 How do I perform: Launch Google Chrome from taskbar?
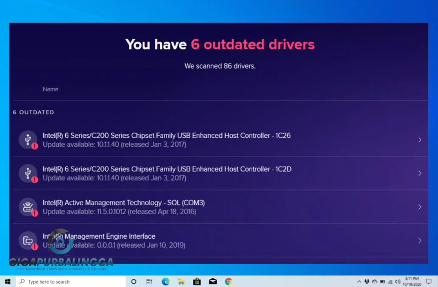pyautogui.click(x=229, y=281)
